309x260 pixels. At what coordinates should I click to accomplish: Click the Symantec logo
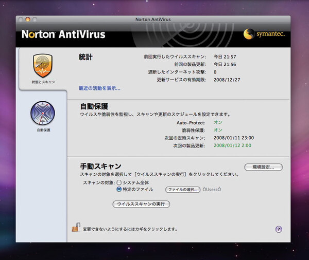pyautogui.click(x=264, y=34)
